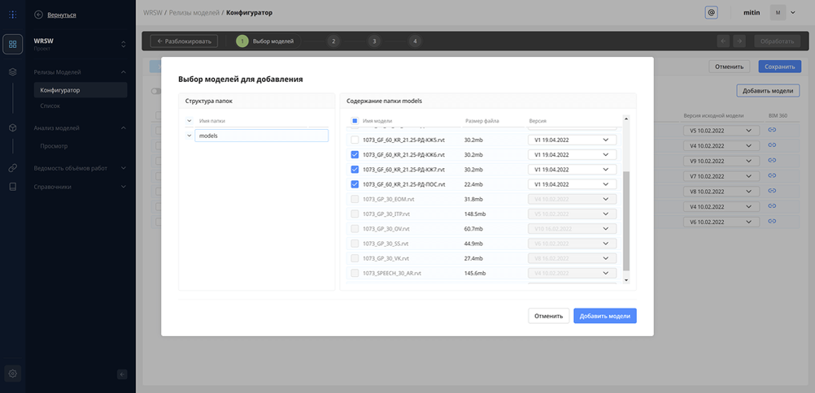Open user menu chevron next to mitin
815x393 pixels.
pyautogui.click(x=793, y=12)
